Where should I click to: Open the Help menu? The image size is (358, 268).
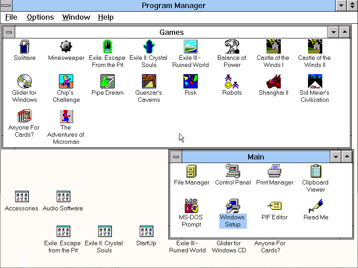click(x=106, y=17)
